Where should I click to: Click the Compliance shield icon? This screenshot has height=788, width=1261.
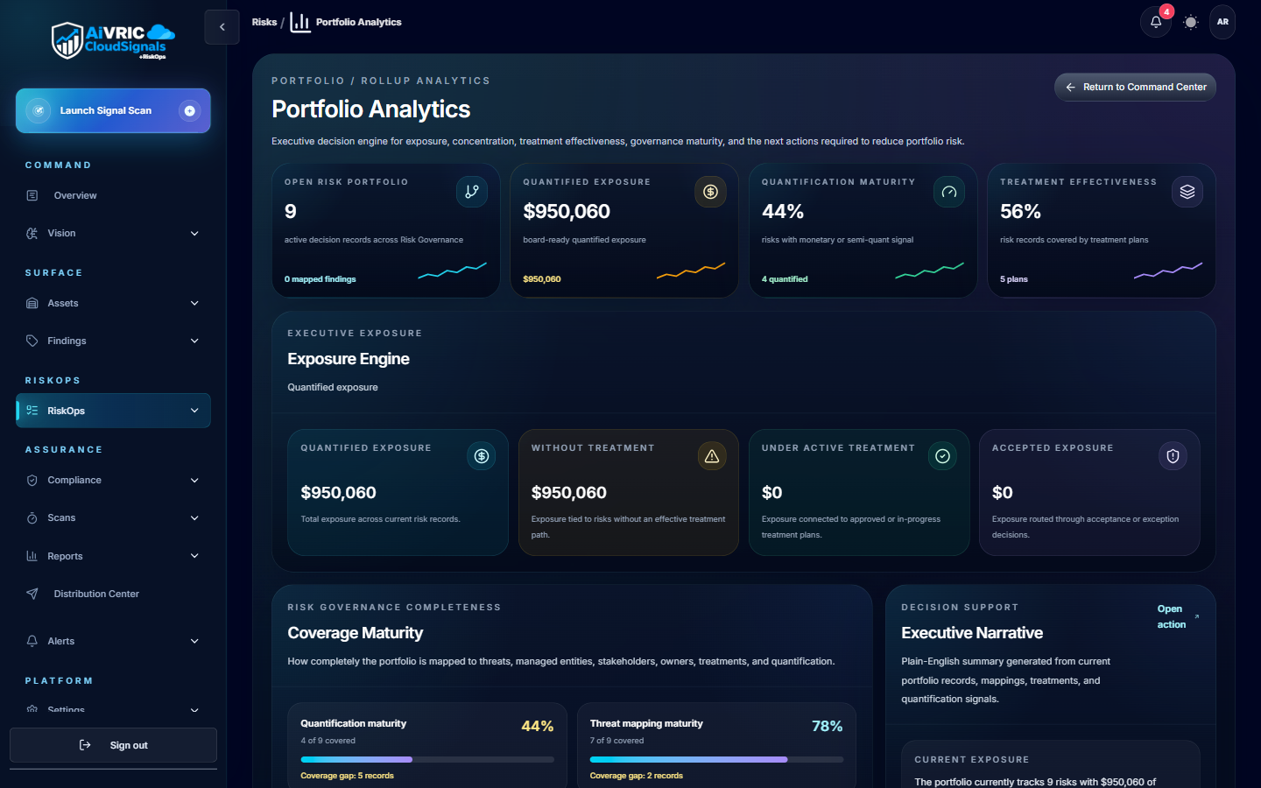[x=32, y=480]
